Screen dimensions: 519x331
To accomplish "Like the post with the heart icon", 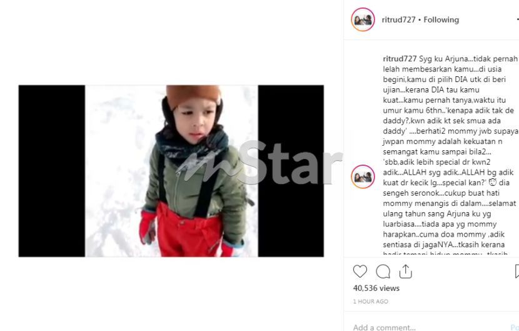I will tap(360, 272).
